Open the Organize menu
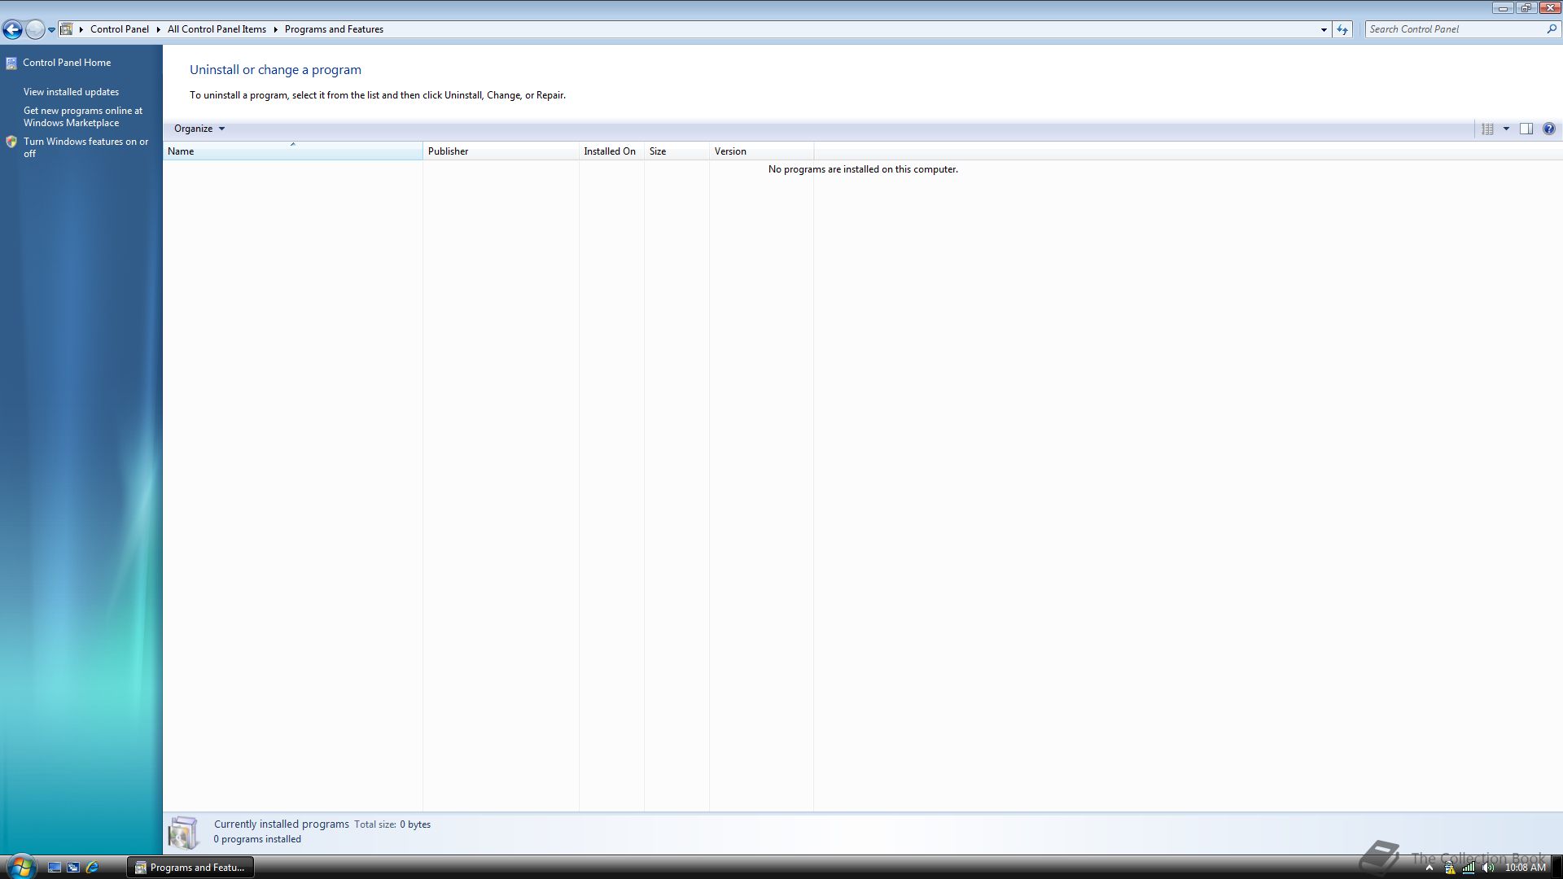This screenshot has height=879, width=1563. click(199, 129)
